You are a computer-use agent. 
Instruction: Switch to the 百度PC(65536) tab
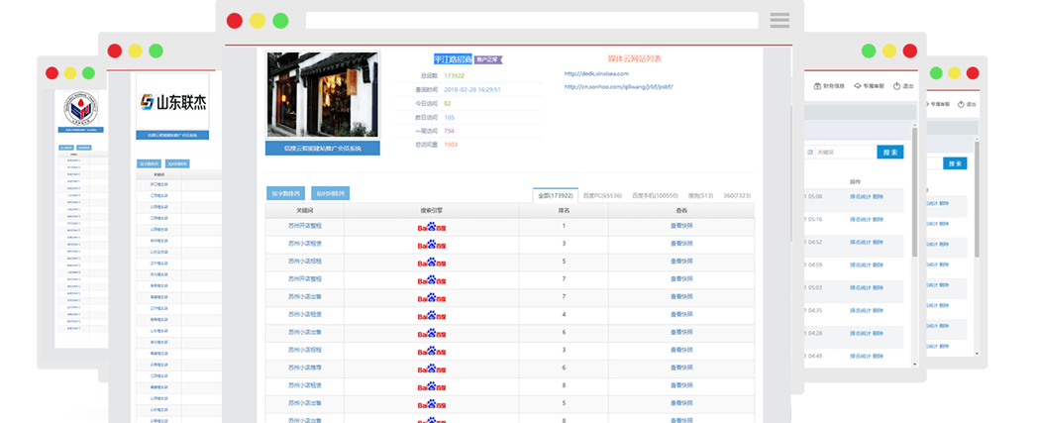[x=602, y=196]
